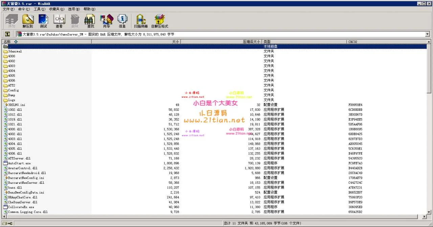433x227 pixels.
Task: Launch the Wizard (向导) toolbar icon
Action: [x=107, y=21]
